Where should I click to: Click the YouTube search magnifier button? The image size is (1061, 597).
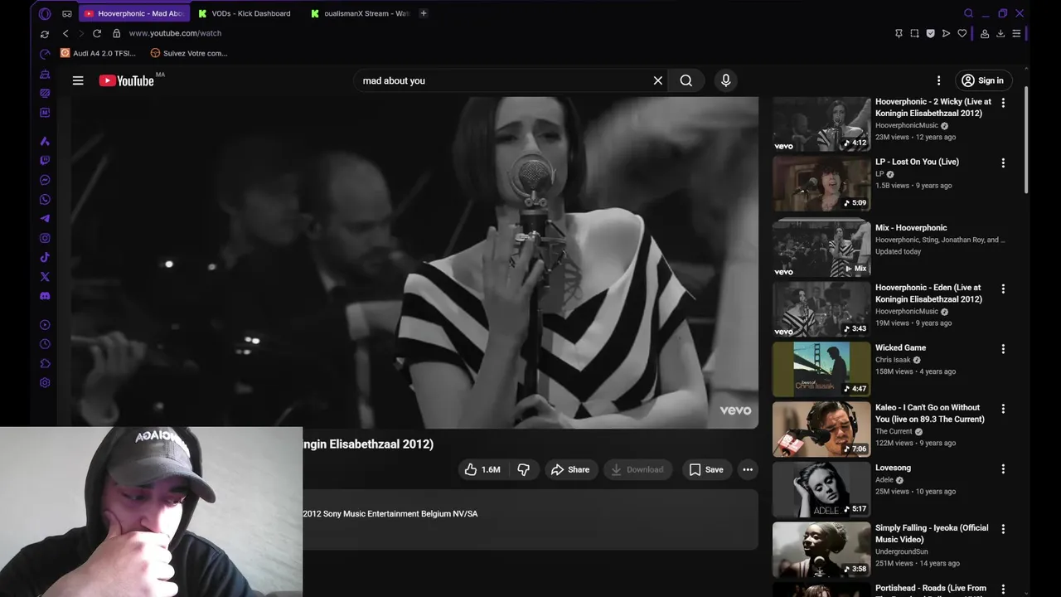click(686, 80)
